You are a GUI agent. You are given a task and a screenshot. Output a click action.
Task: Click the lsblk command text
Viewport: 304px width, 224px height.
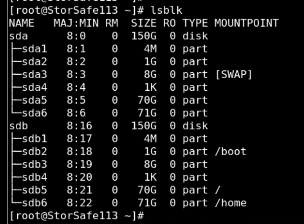click(x=166, y=10)
